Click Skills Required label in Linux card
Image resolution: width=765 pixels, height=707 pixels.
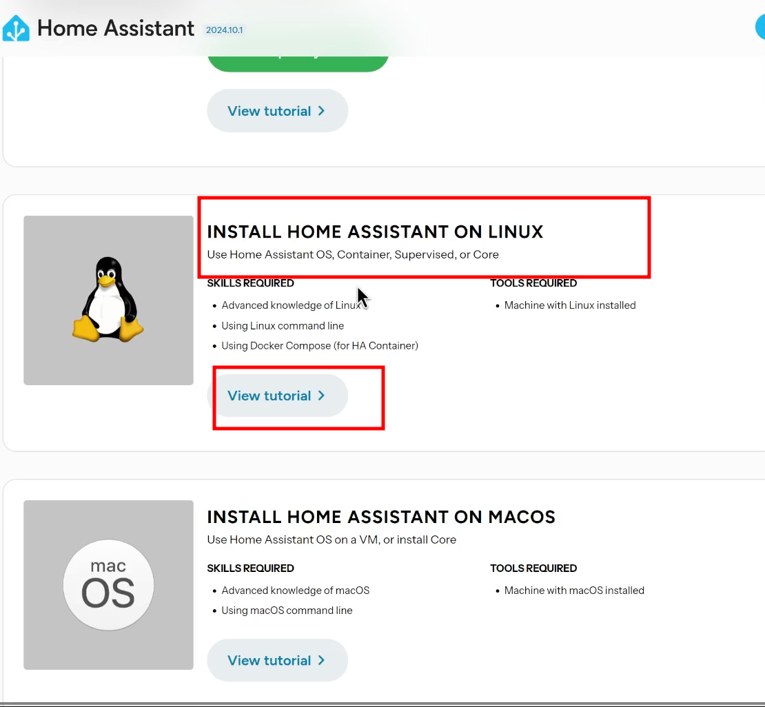[250, 283]
